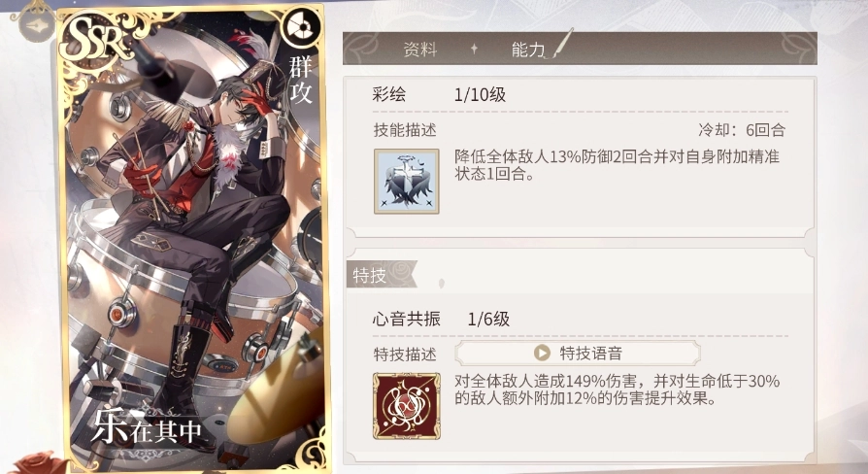Click the 技能描述 description text

617,165
